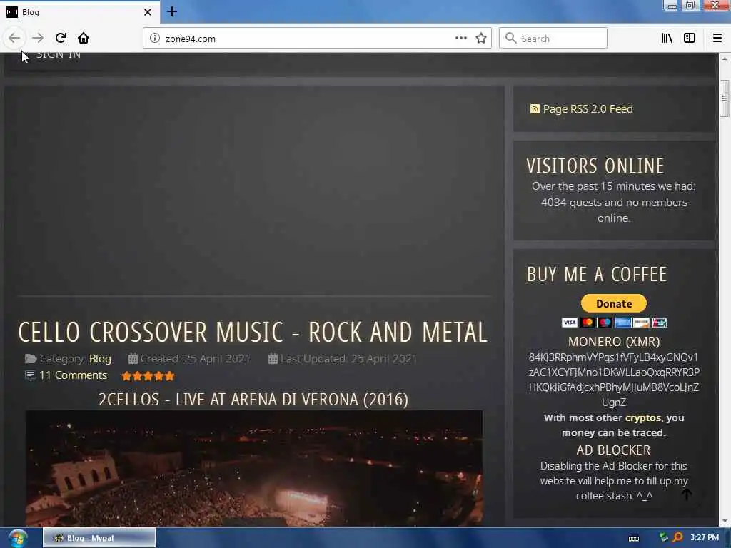Click the yellow Donate button
This screenshot has height=548, width=731.
[x=613, y=303]
